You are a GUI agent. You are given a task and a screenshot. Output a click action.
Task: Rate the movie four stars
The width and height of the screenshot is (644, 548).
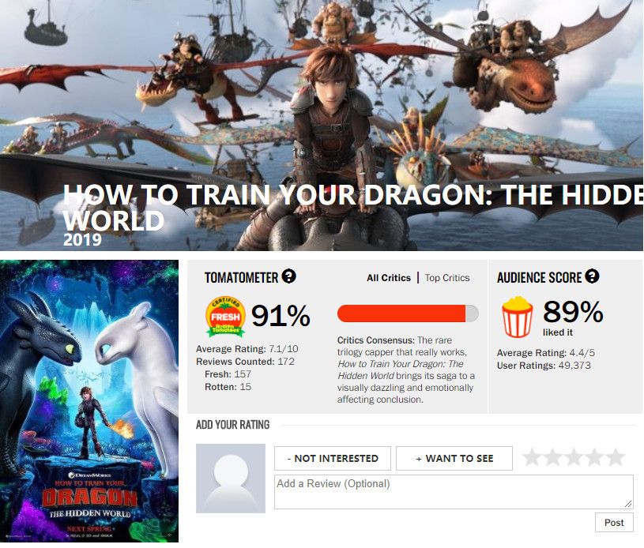point(595,457)
